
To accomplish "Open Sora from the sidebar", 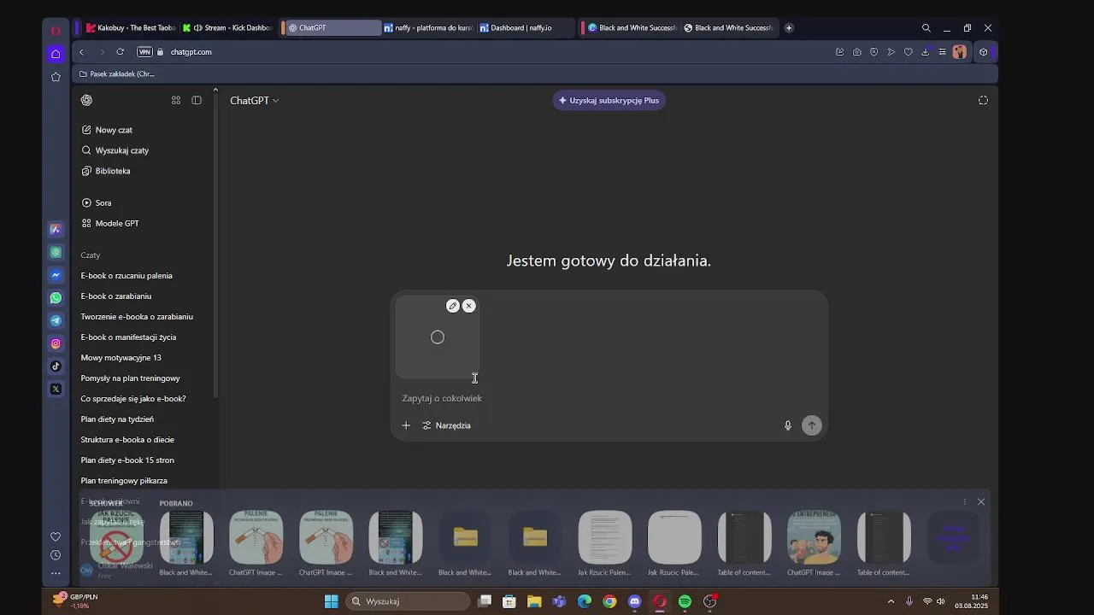I will (103, 202).
